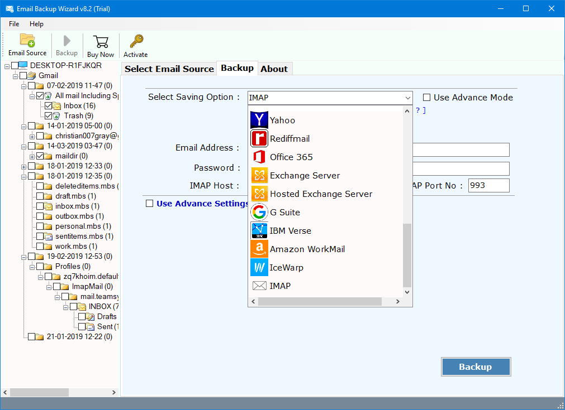Image resolution: width=565 pixels, height=410 pixels.
Task: Collapse the DESKTOP-R1FJKQR tree node
Action: pos(7,66)
